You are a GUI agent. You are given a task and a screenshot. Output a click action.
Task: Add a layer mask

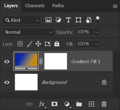(54, 104)
